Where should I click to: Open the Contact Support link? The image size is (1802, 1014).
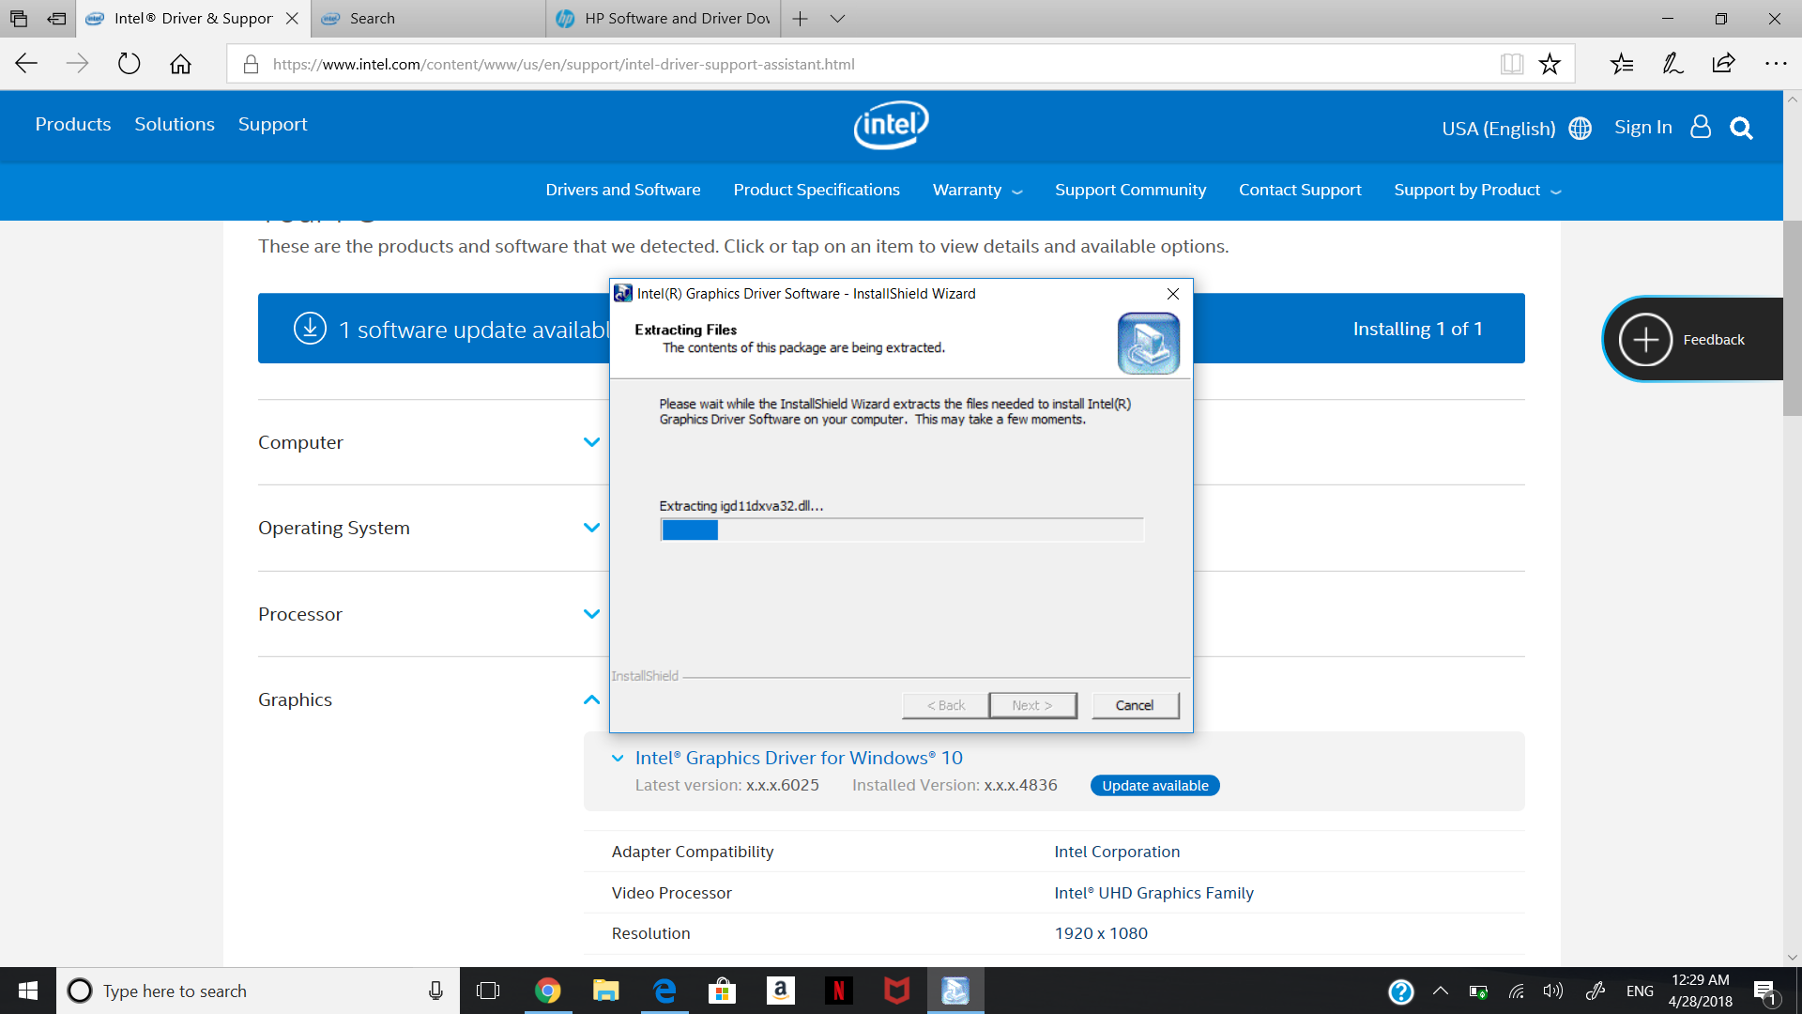click(x=1300, y=190)
